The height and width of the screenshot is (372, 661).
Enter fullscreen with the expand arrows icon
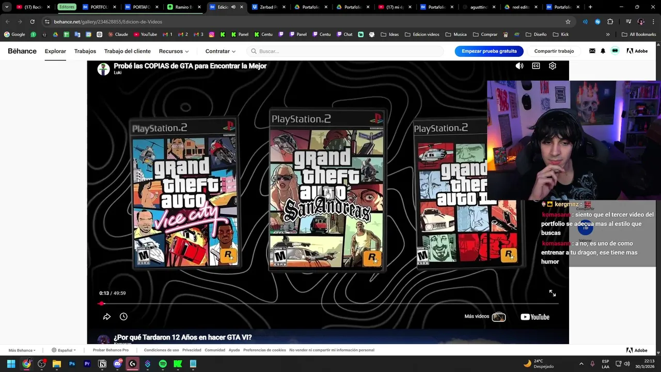pos(553,293)
